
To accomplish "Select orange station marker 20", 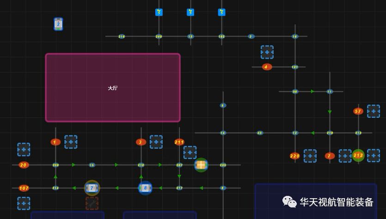I will click(24, 165).
